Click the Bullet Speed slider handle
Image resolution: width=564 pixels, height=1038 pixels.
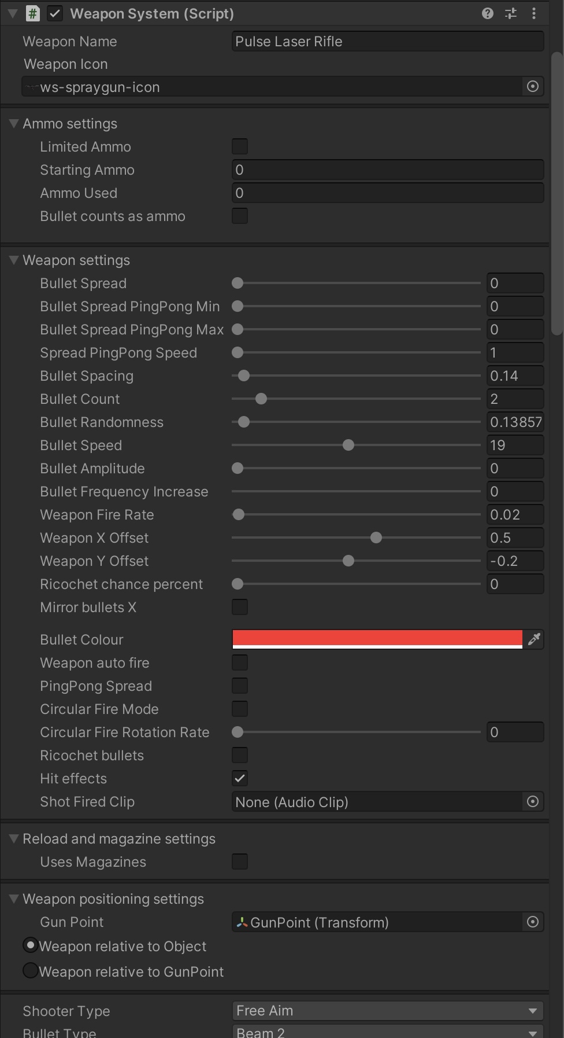pyautogui.click(x=348, y=446)
